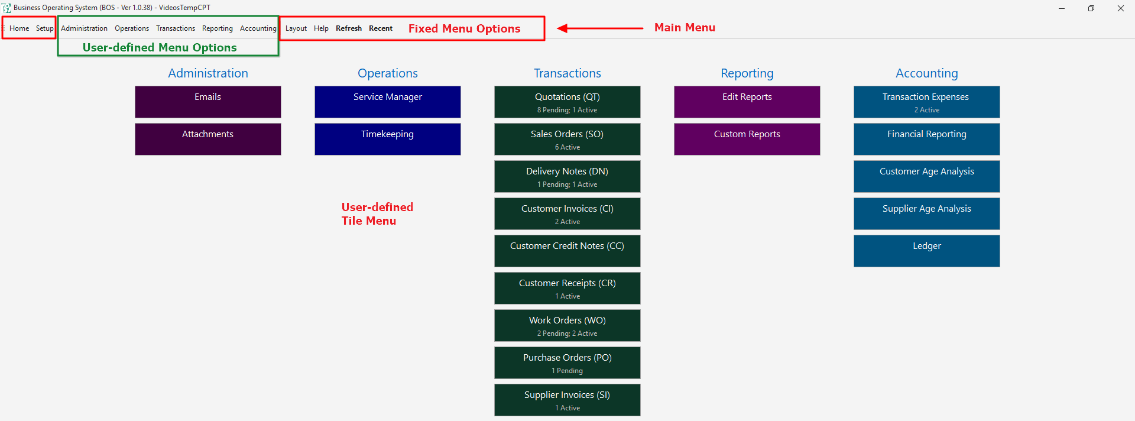Expand the Accounting menu option
Viewport: 1135px width, 421px height.
(x=258, y=28)
